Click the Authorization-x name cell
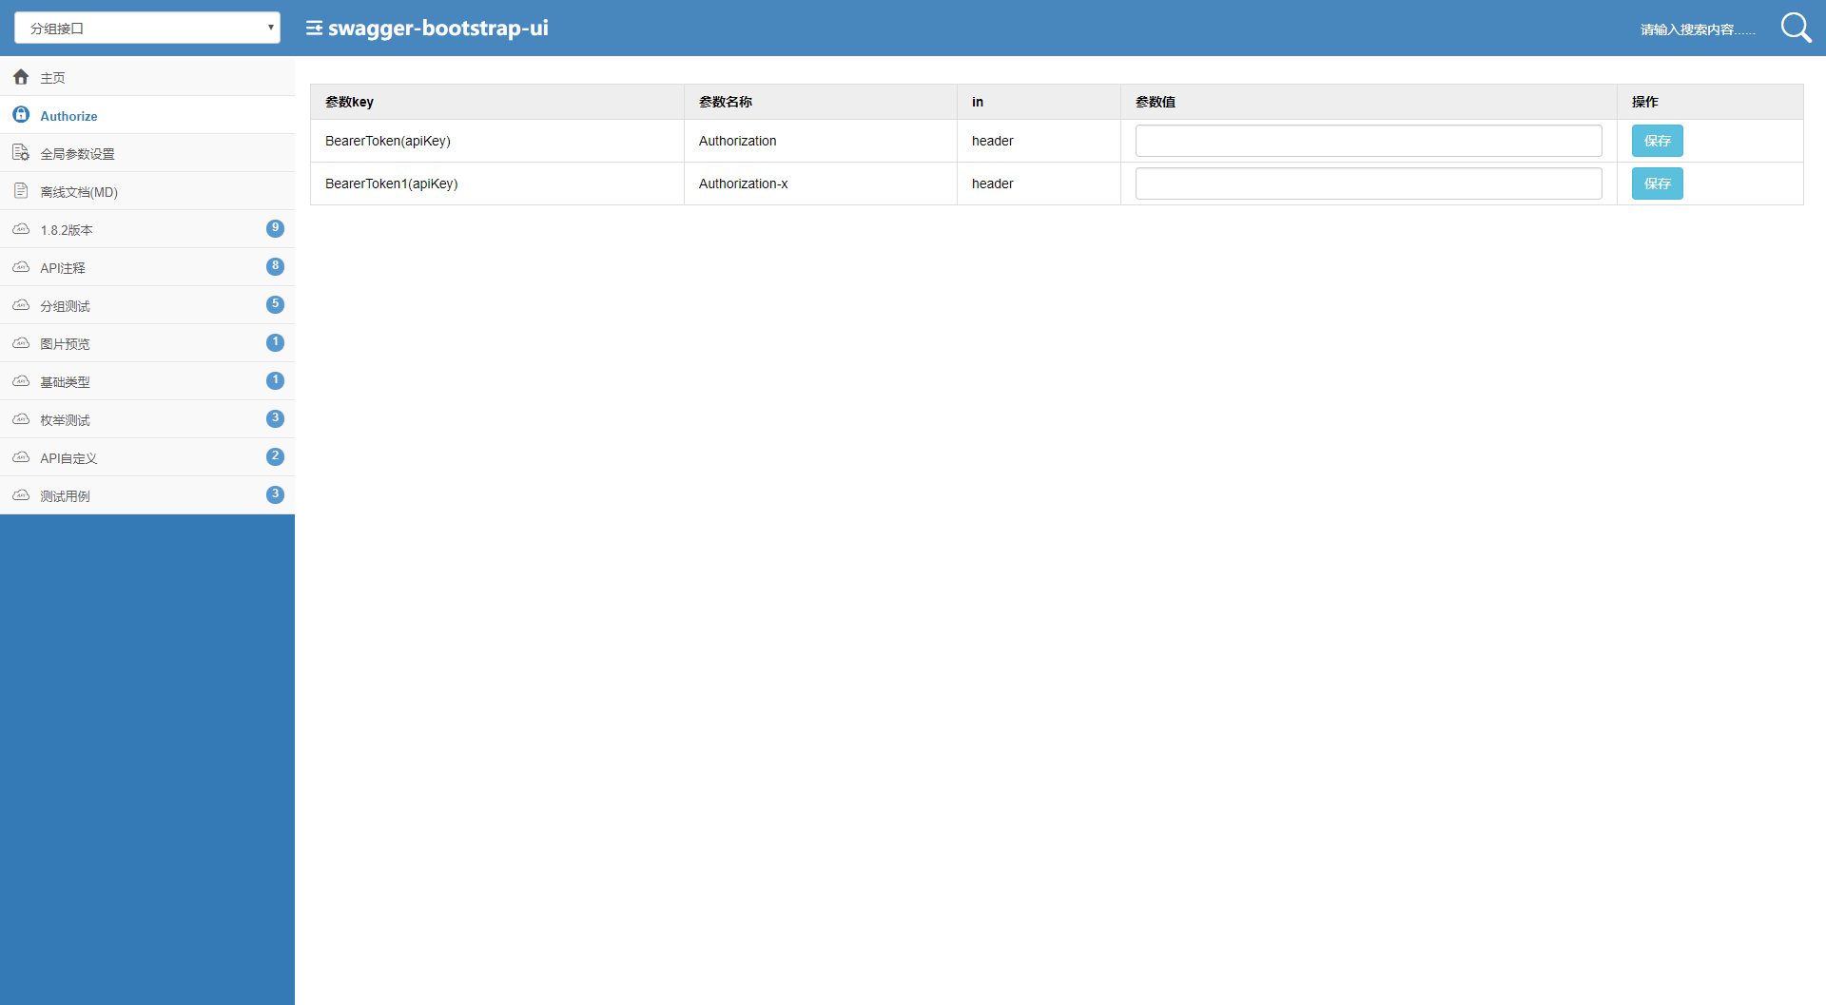The width and height of the screenshot is (1826, 1005). [x=821, y=184]
